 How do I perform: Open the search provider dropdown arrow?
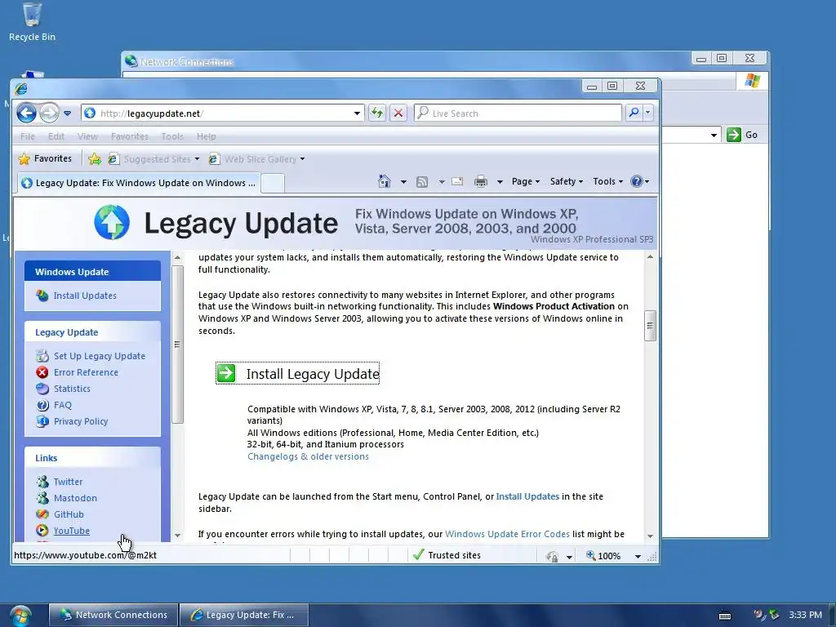point(647,113)
